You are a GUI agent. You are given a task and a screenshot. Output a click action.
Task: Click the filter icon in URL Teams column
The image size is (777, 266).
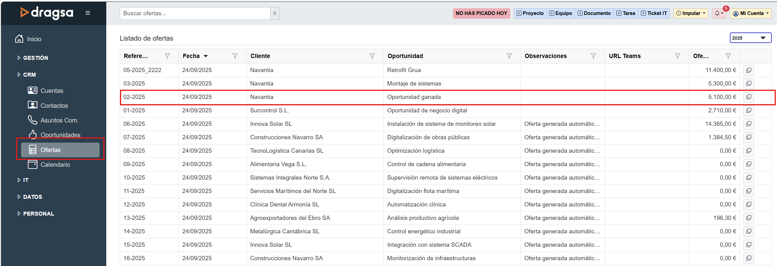[677, 56]
